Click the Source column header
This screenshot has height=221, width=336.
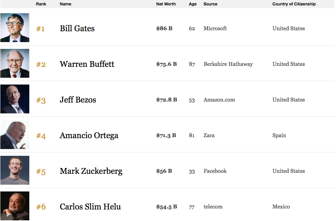tap(210, 4)
